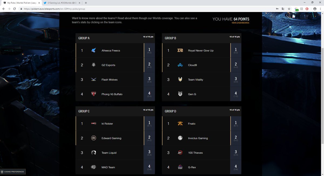
Task: Click the Royal Never Give Up logo
Action: [x=180, y=50]
